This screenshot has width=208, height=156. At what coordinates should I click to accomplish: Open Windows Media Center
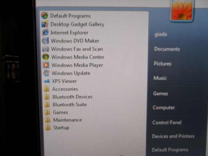pyautogui.click(x=78, y=57)
